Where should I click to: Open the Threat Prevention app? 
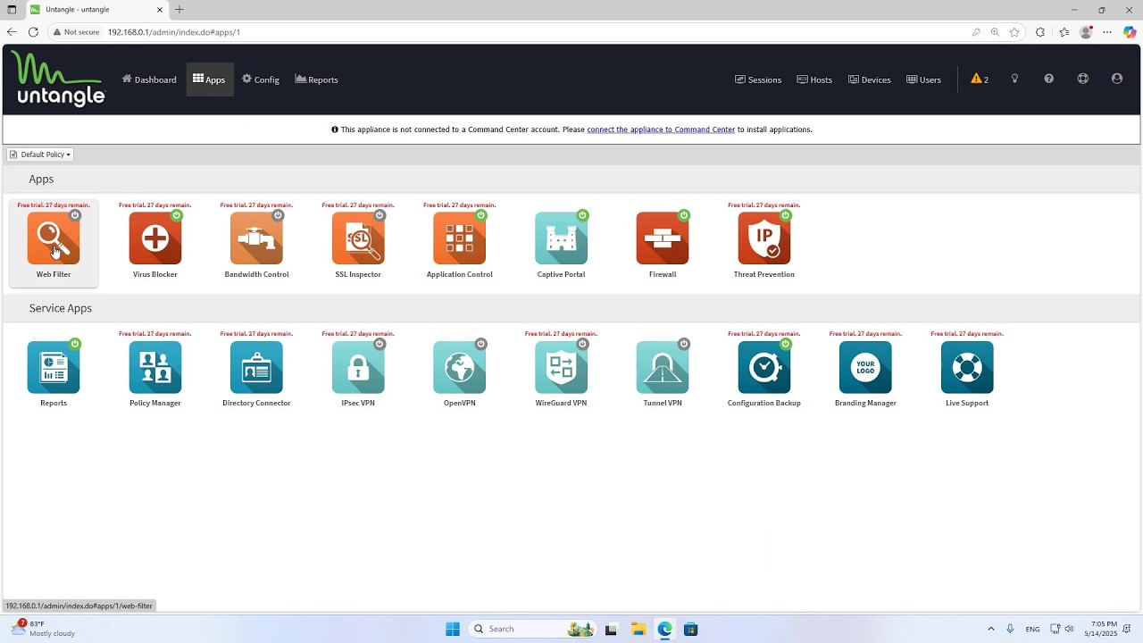[x=764, y=238]
